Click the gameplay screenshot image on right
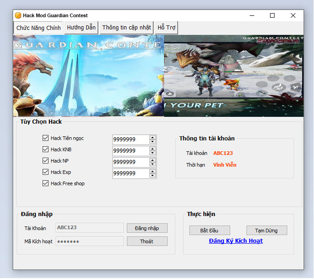This screenshot has width=314, height=279. 234,76
